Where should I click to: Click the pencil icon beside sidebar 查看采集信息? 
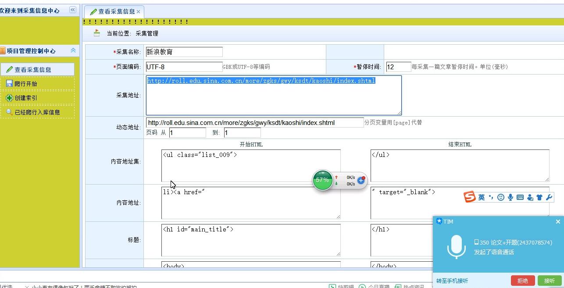coord(9,70)
